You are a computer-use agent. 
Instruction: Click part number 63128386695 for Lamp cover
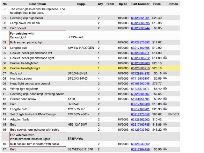(x=140, y=23)
